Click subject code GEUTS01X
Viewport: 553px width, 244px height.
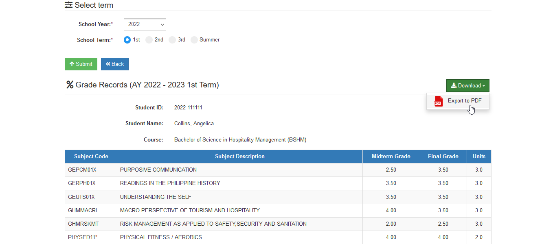click(81, 197)
